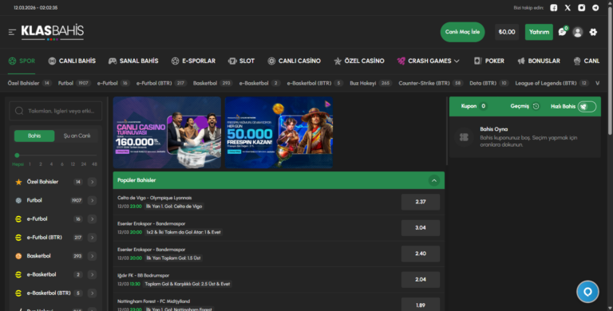
Task: Expand e-Futbol sidebar category arrow
Action: point(92,218)
